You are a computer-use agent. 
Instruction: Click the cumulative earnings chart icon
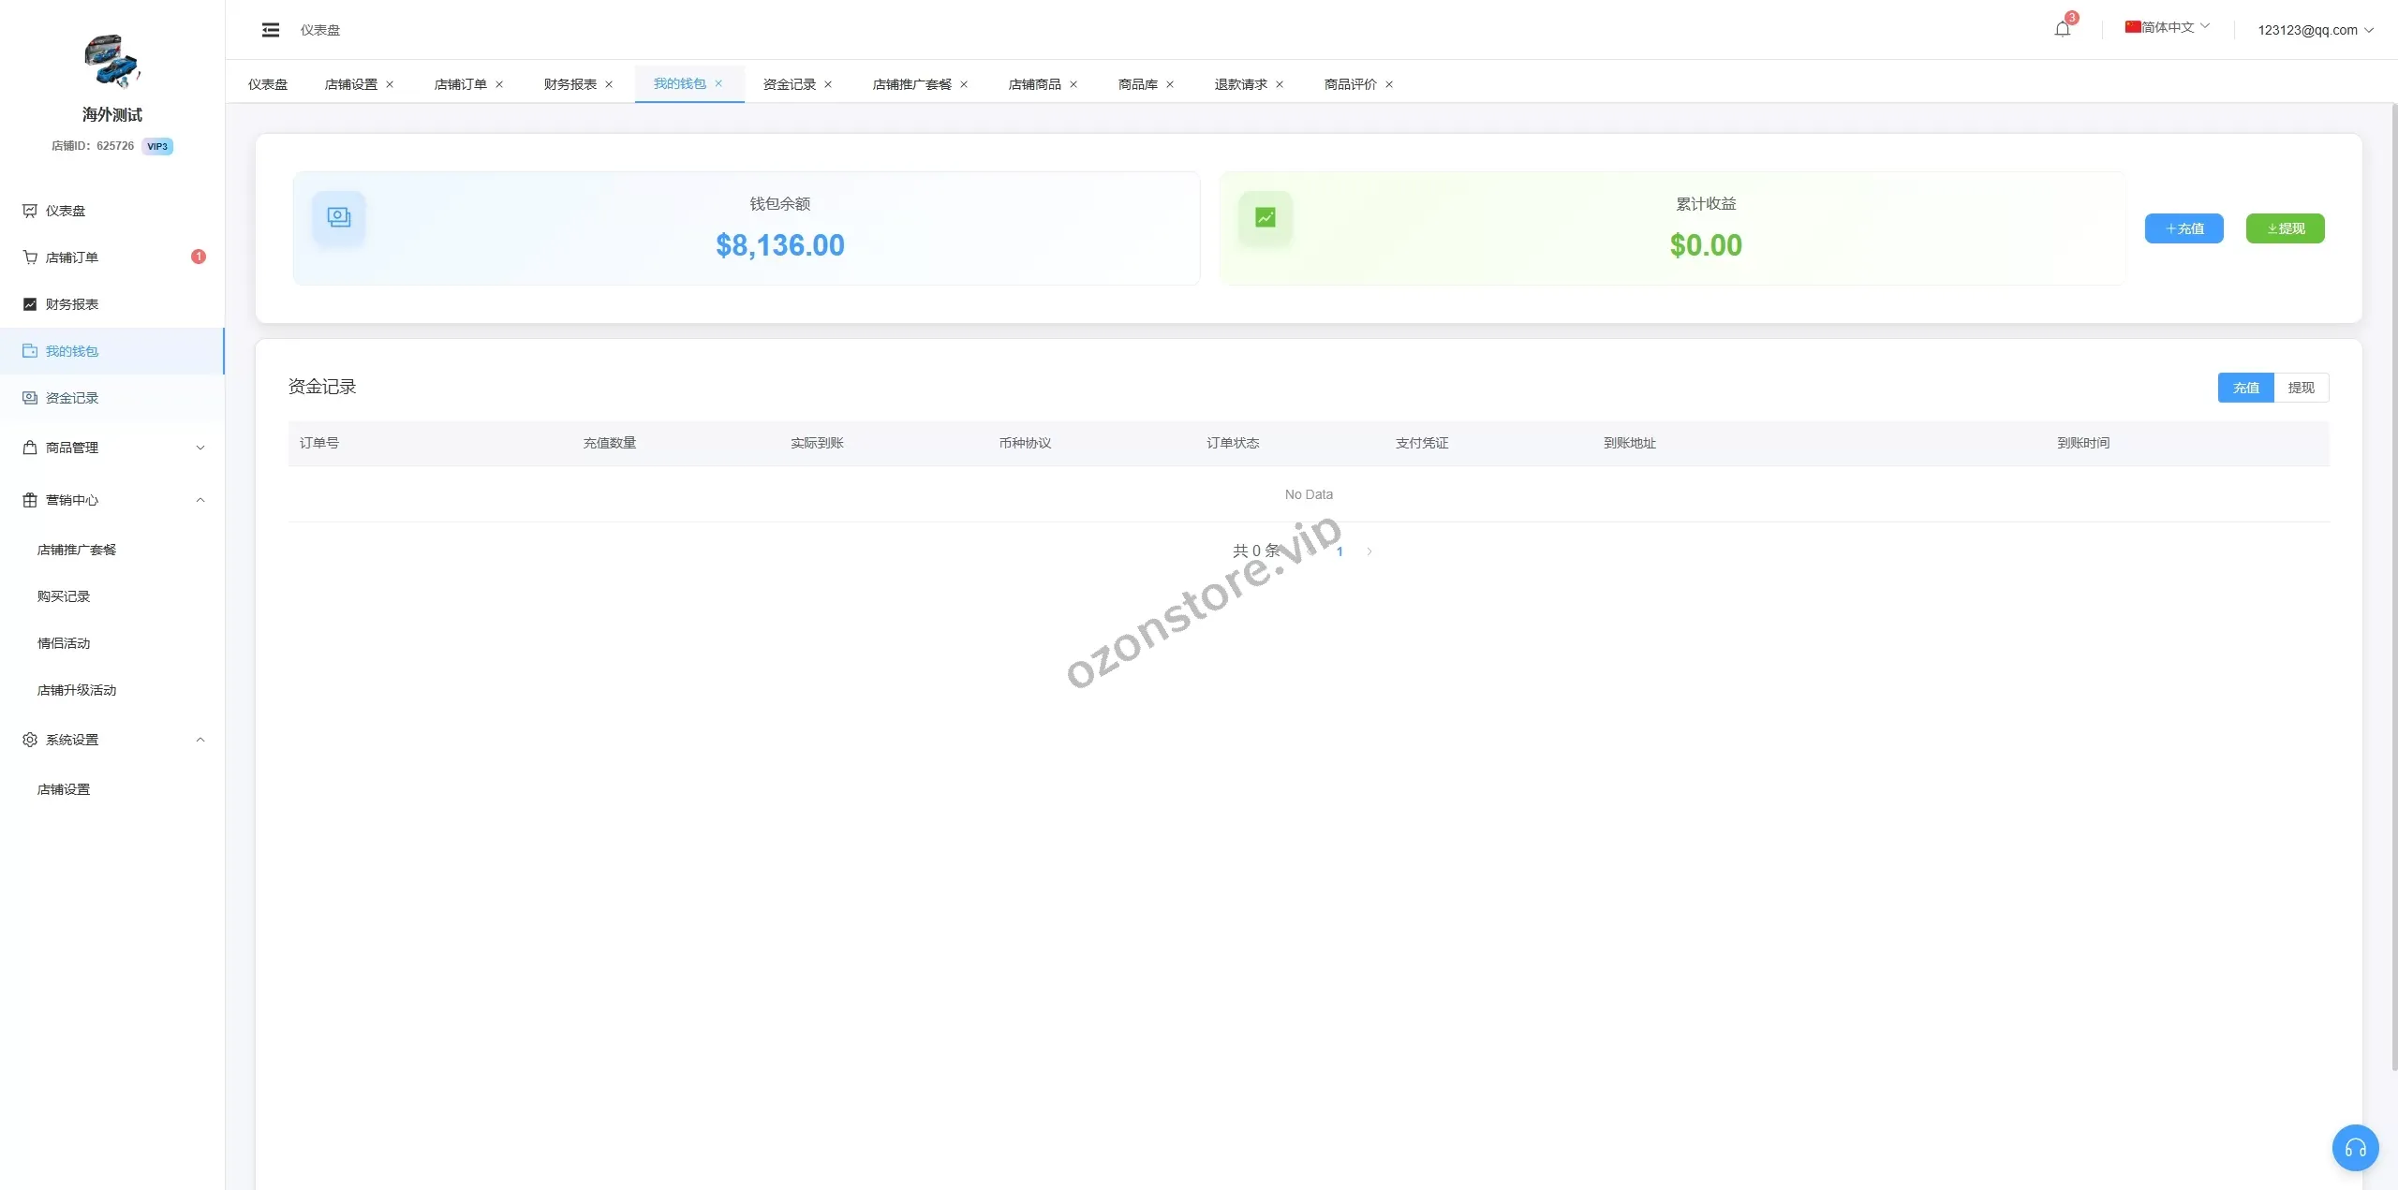pos(1265,217)
